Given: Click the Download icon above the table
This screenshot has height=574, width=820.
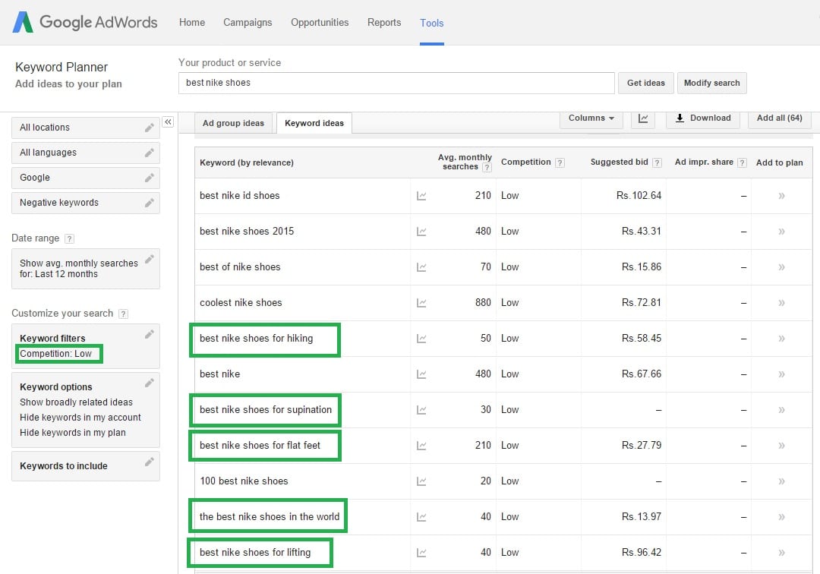Looking at the screenshot, I should [x=702, y=118].
